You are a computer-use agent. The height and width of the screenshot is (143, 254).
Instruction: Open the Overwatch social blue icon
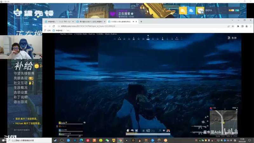(191, 10)
